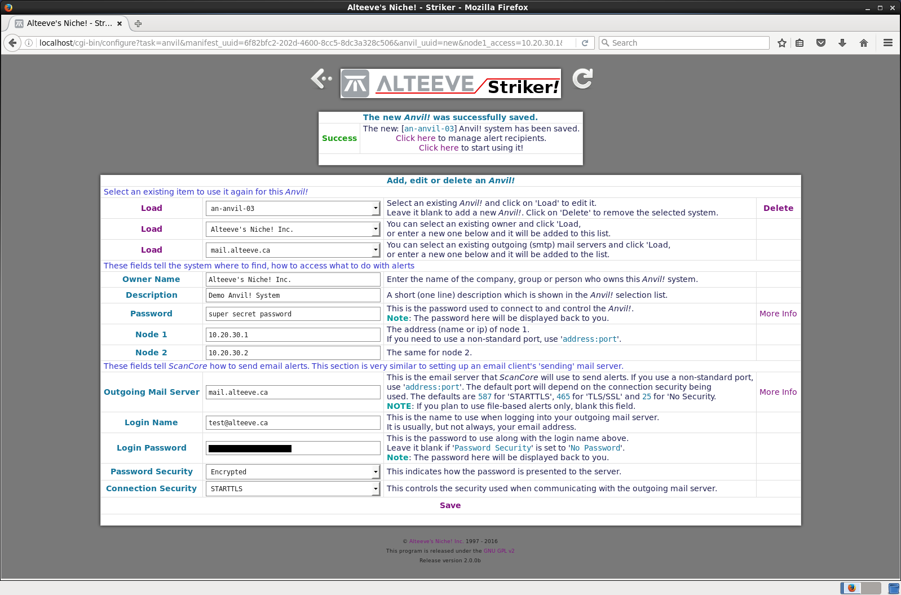Close the Alteeve's Niche tab
This screenshot has width=901, height=595.
tap(120, 24)
